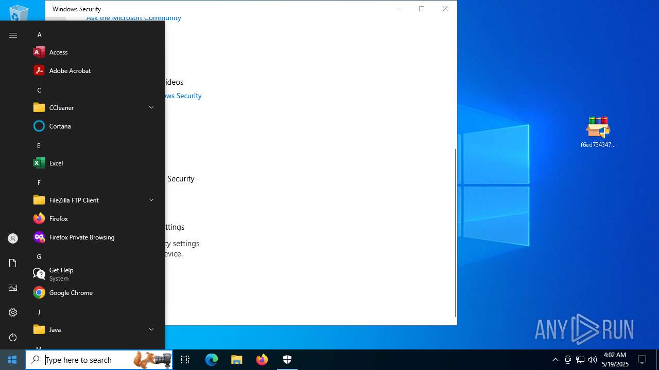Open Pictures from the Start sidebar
659x370 pixels.
pos(13,288)
